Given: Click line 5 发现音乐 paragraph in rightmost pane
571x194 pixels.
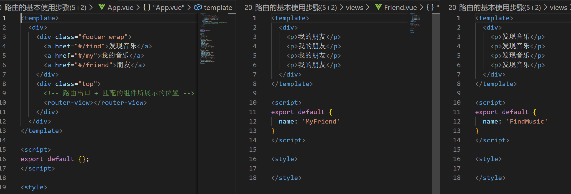Looking at the screenshot, I should 518,56.
